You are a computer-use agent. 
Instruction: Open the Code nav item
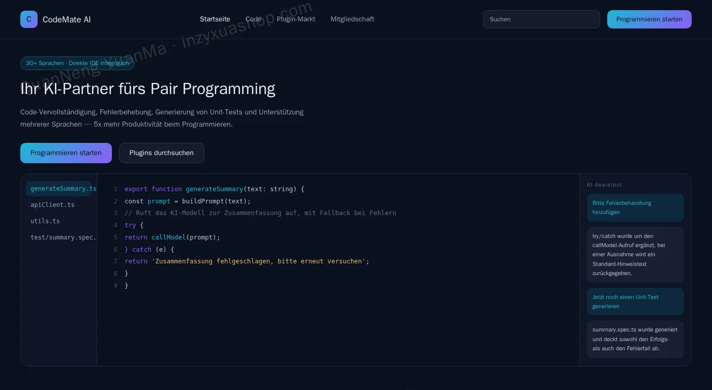pyautogui.click(x=253, y=19)
